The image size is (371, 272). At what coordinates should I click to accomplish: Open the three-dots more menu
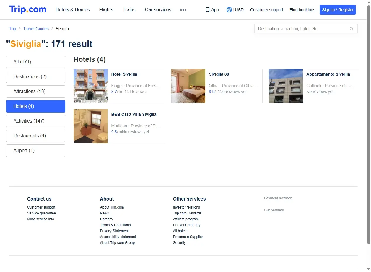pos(183,10)
